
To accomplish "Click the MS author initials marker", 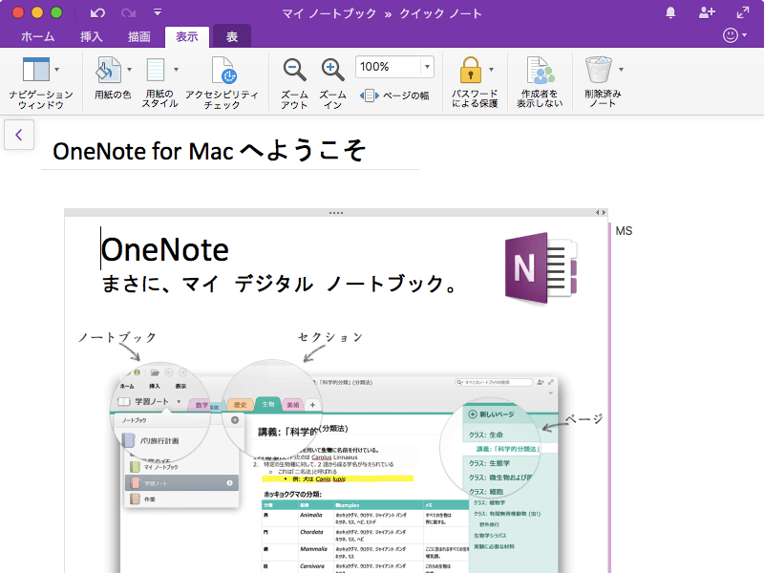I will 624,231.
